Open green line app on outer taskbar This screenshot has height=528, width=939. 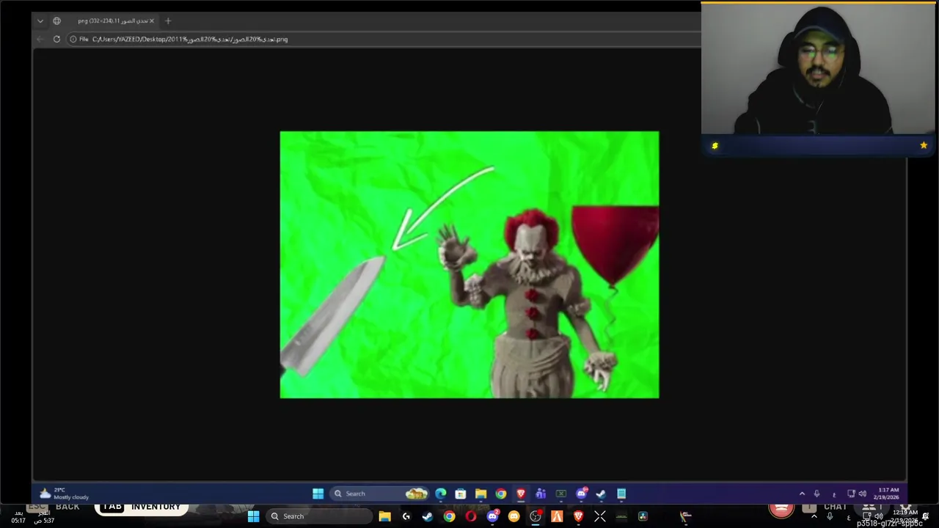tap(621, 516)
